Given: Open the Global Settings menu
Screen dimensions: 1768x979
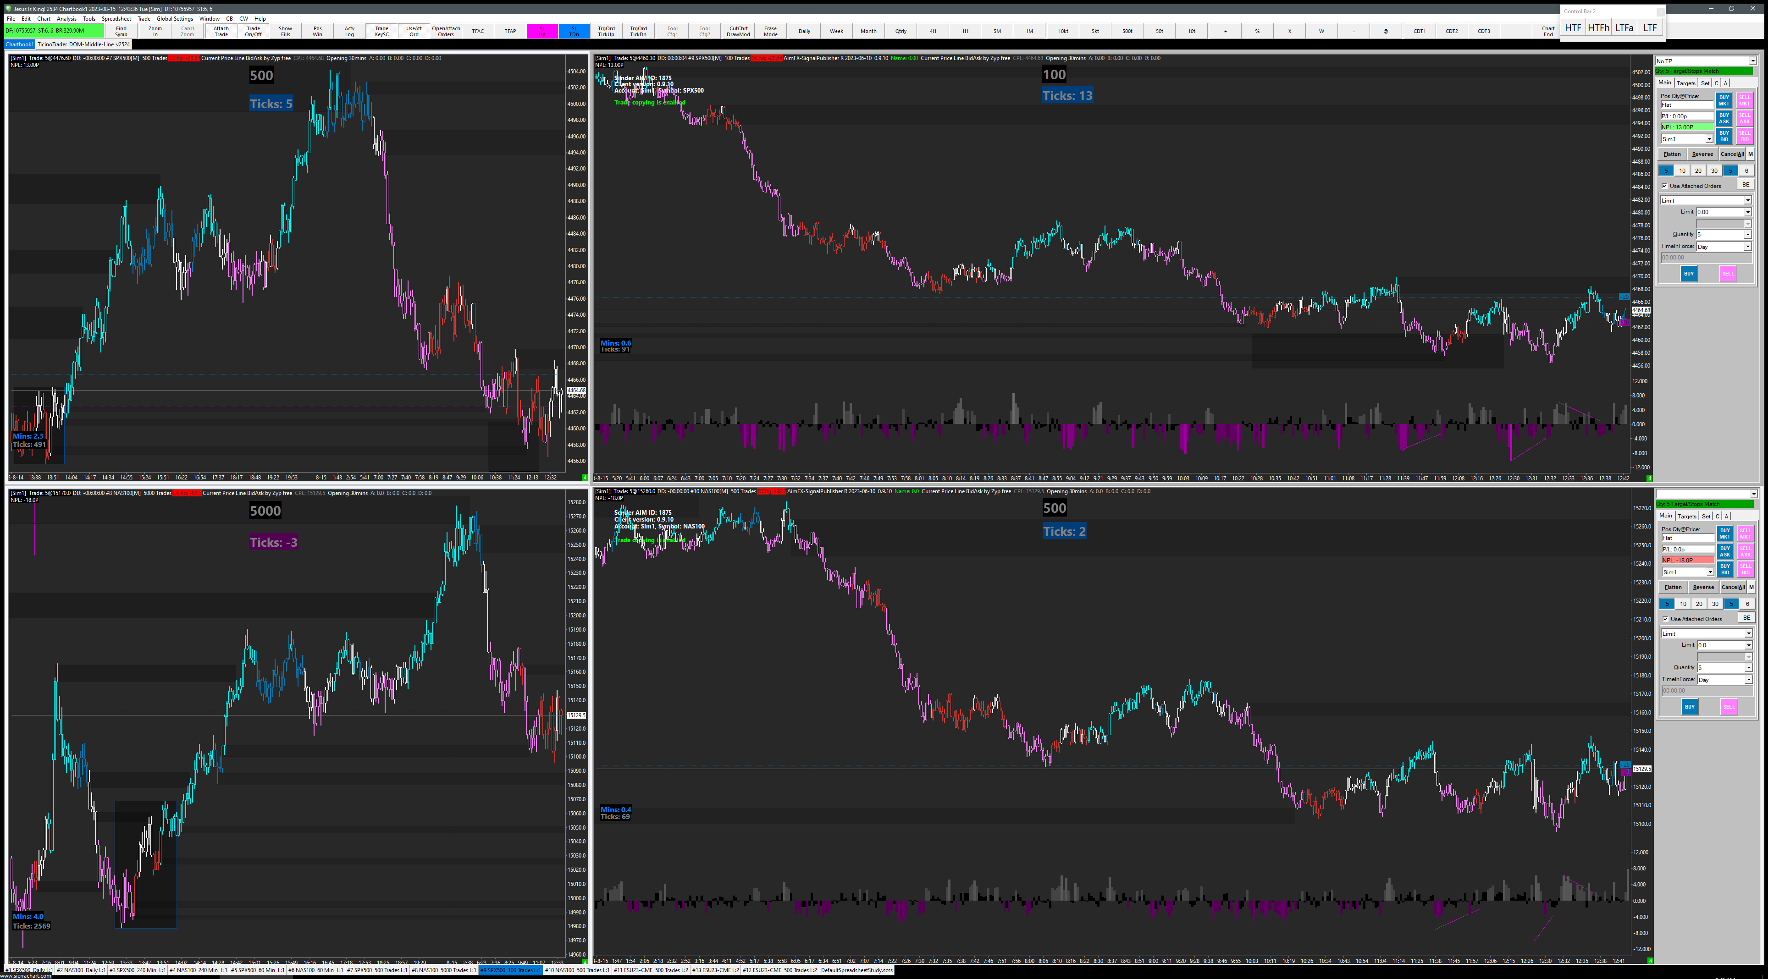Looking at the screenshot, I should [174, 18].
